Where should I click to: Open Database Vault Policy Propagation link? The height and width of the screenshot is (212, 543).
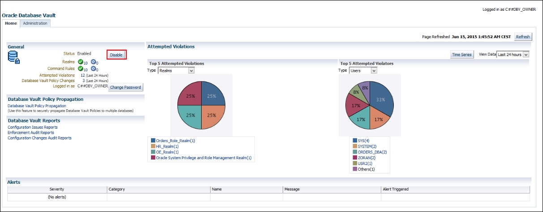37,106
